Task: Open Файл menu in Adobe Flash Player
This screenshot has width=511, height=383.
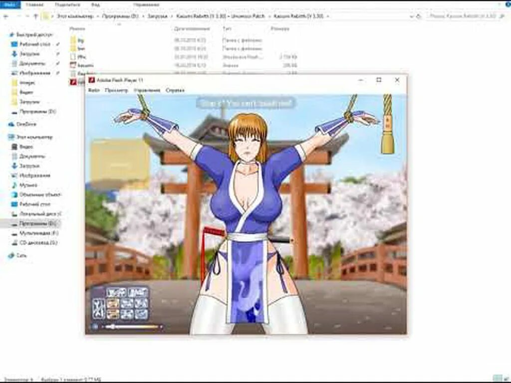Action: (x=94, y=90)
